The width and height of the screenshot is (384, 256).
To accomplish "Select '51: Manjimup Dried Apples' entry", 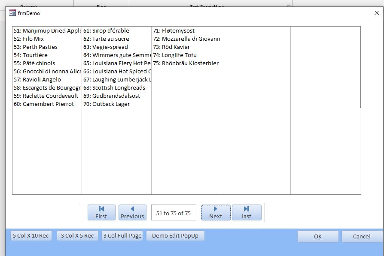I will 47,30.
